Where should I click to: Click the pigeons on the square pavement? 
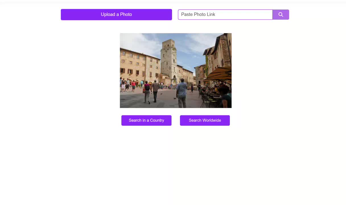tap(161, 94)
